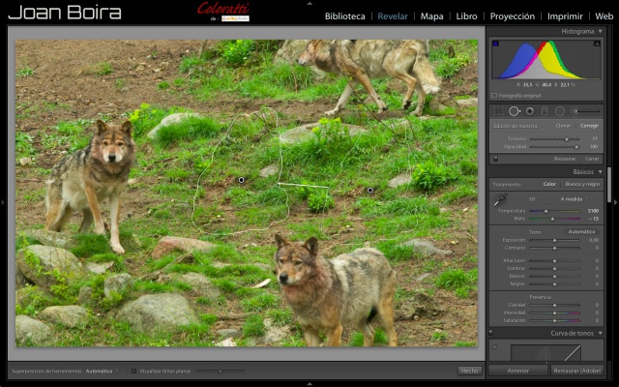Switch to the Revelar module
Screen dimensions: 619x387
pos(393,16)
